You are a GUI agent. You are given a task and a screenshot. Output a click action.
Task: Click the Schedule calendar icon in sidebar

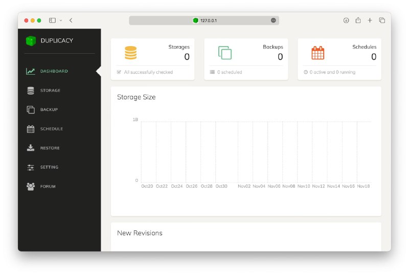tap(31, 129)
